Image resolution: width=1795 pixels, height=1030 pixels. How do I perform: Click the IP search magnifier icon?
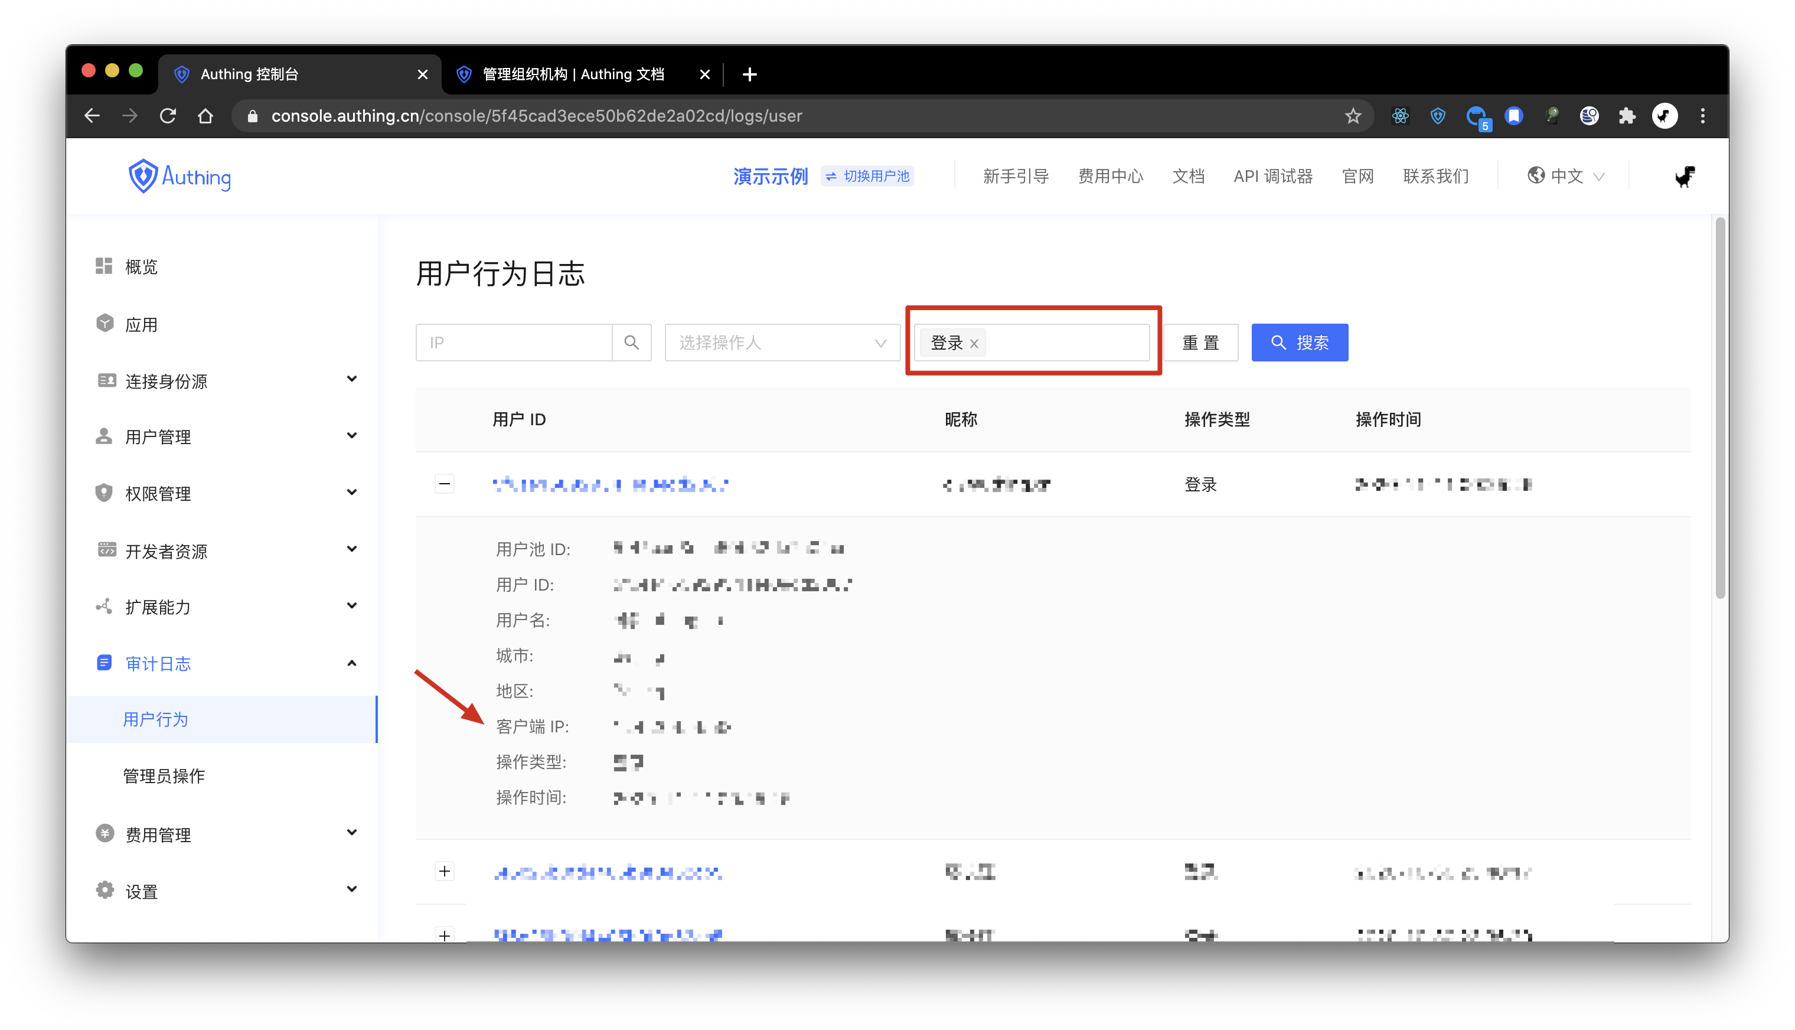[x=631, y=343]
